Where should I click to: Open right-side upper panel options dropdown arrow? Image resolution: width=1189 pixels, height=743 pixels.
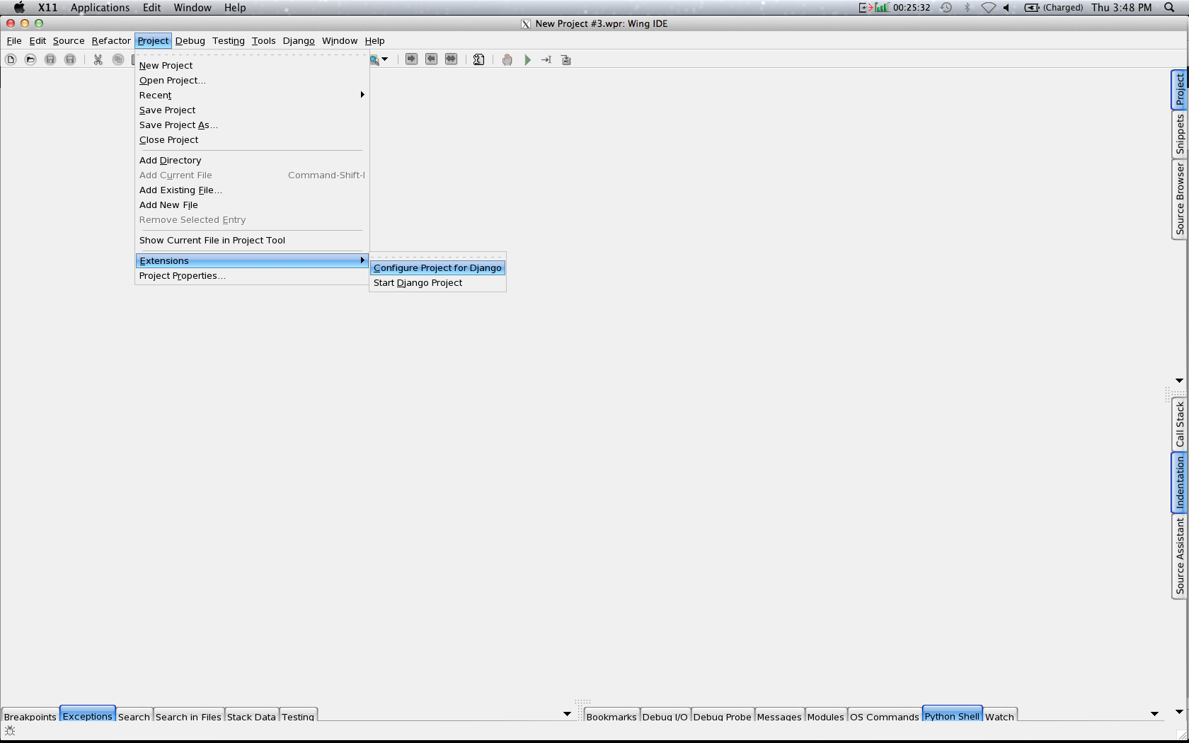(x=1179, y=381)
